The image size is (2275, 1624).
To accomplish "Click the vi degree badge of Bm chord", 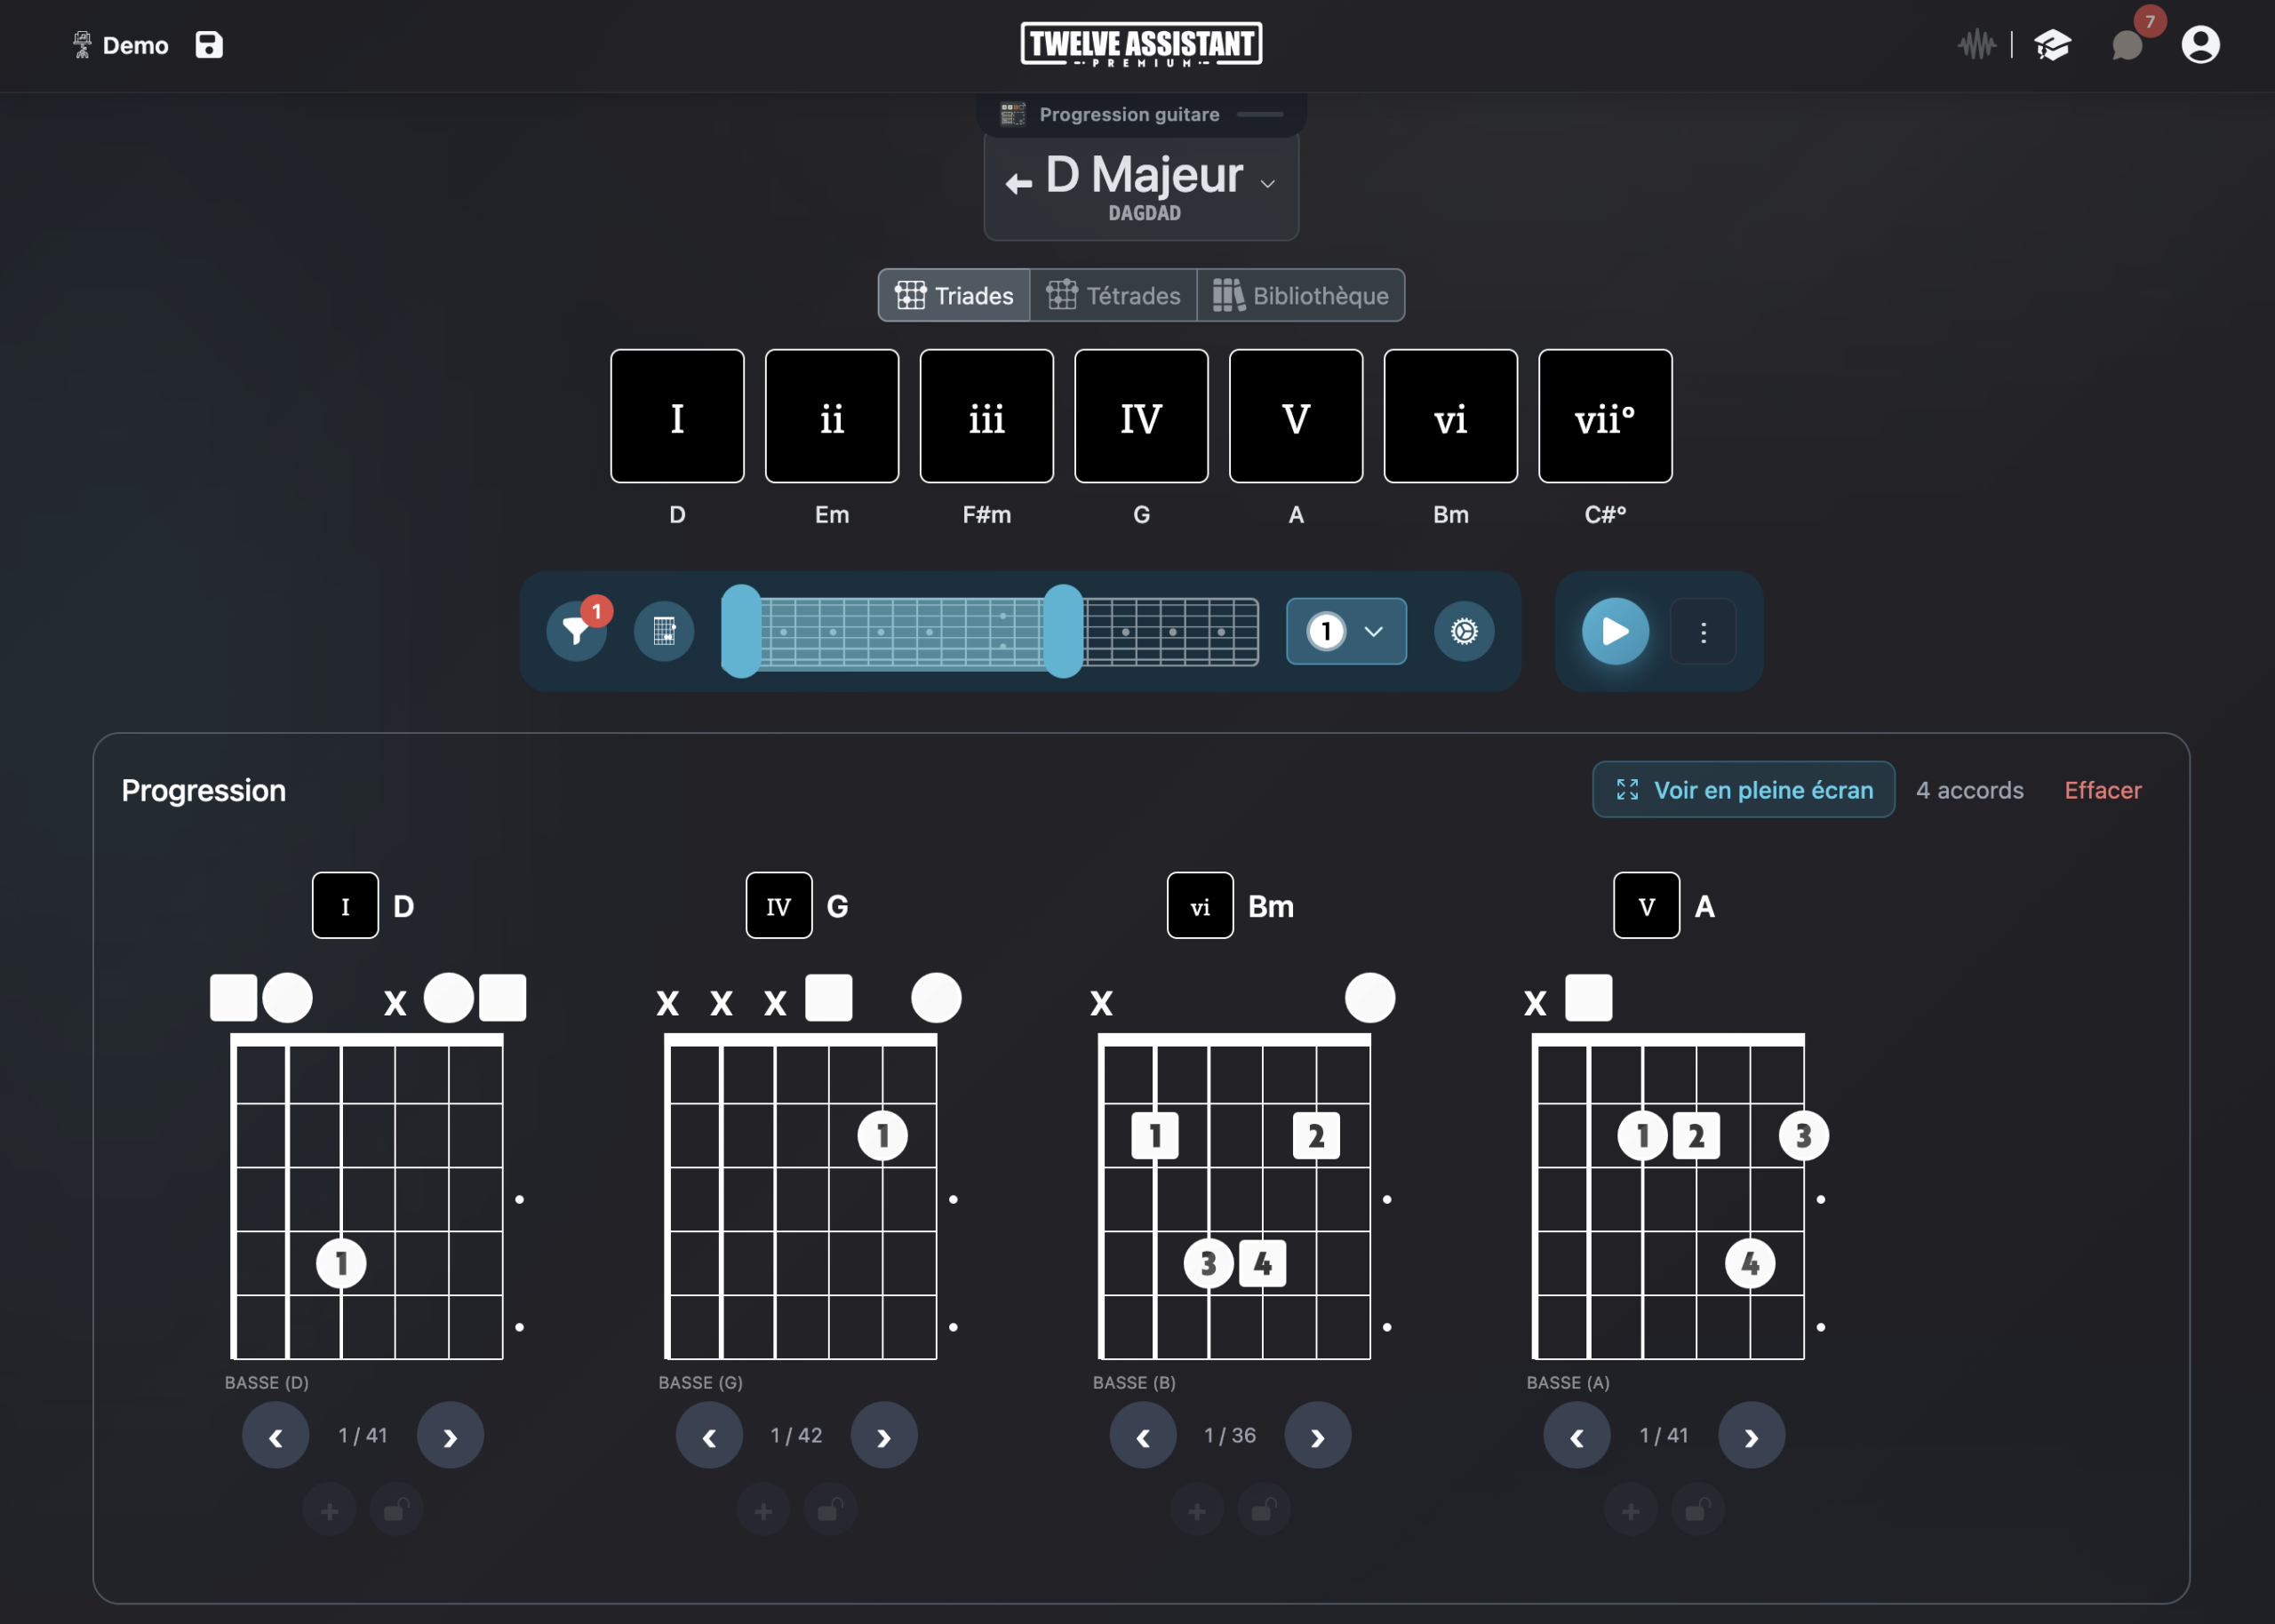I will pyautogui.click(x=1200, y=906).
